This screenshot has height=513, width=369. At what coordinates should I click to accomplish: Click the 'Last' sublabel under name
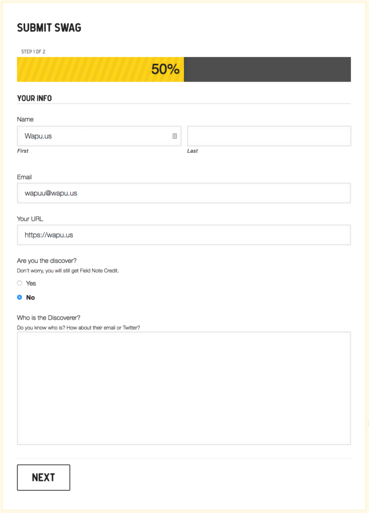pos(192,151)
